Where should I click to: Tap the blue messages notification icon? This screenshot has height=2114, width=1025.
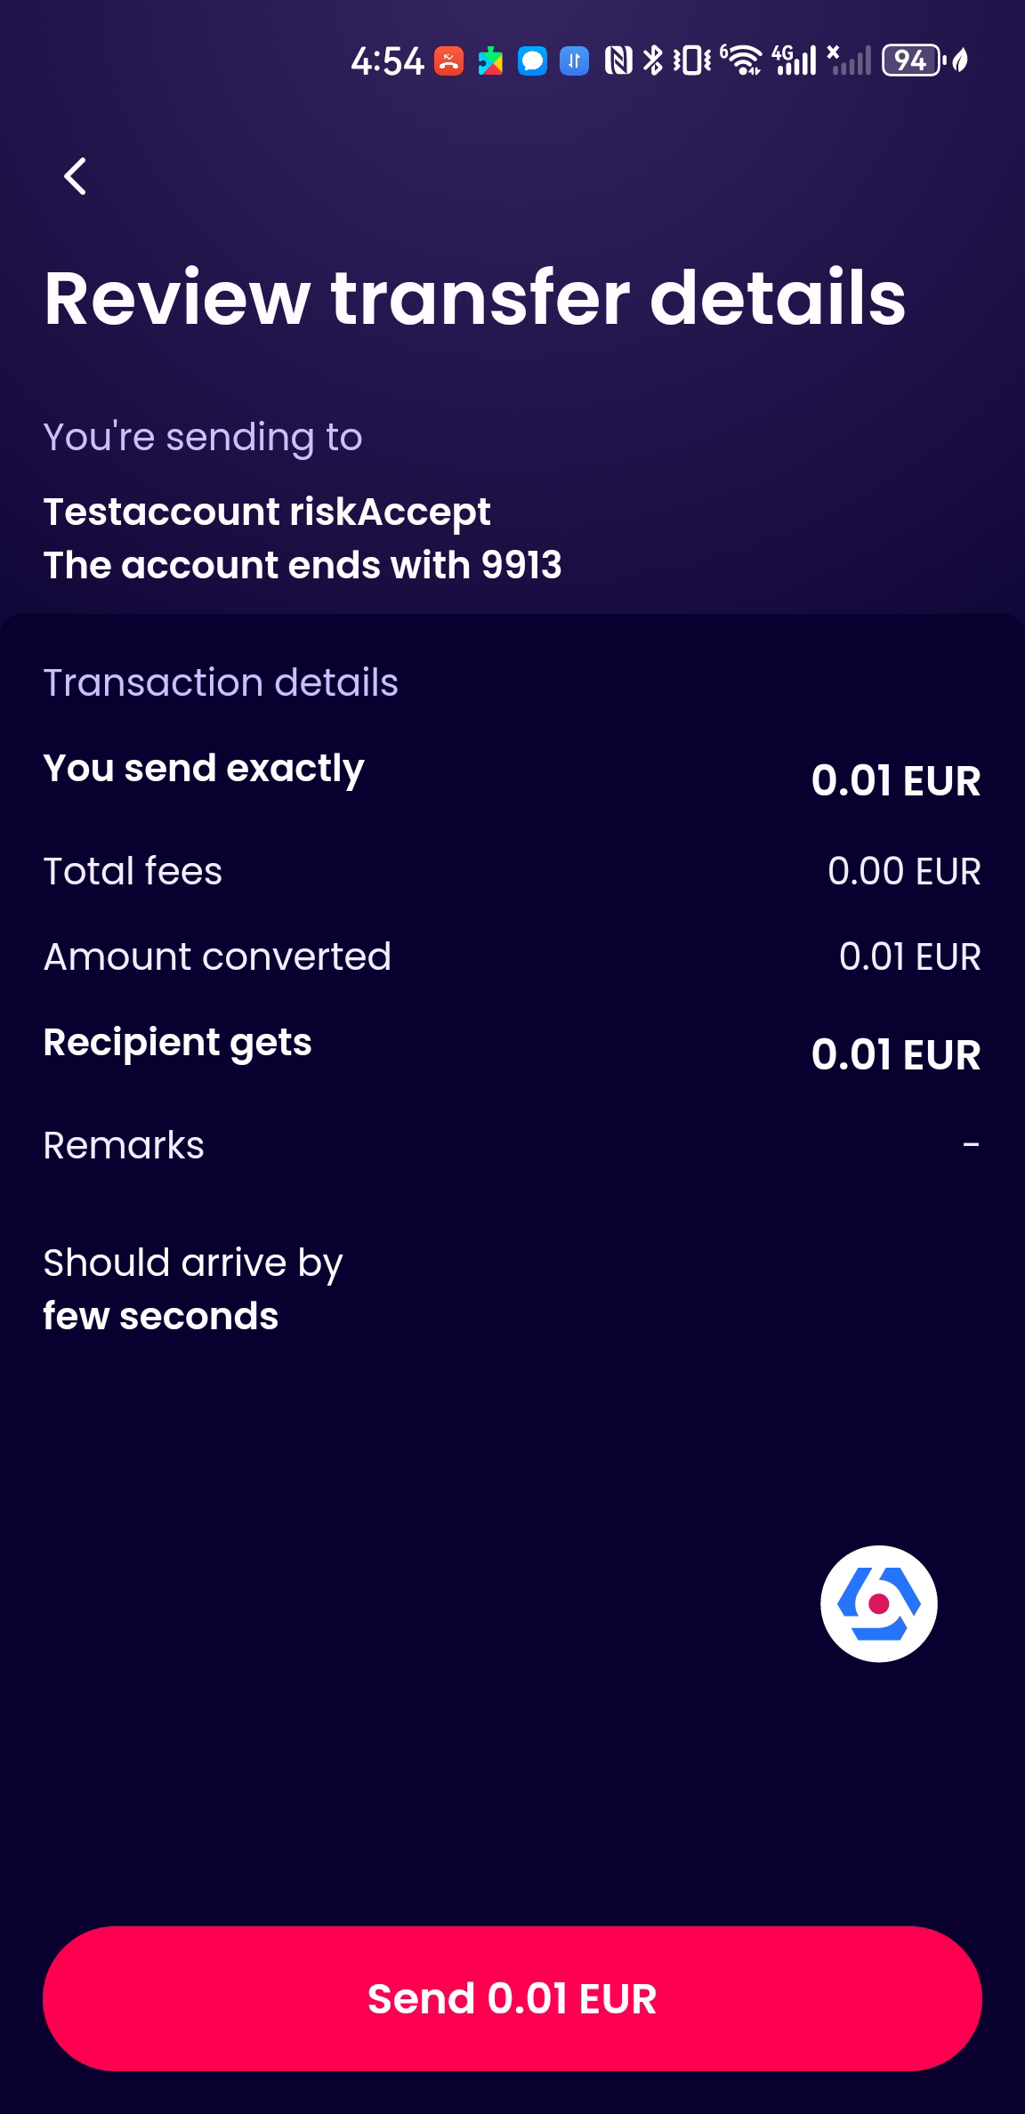coord(532,61)
